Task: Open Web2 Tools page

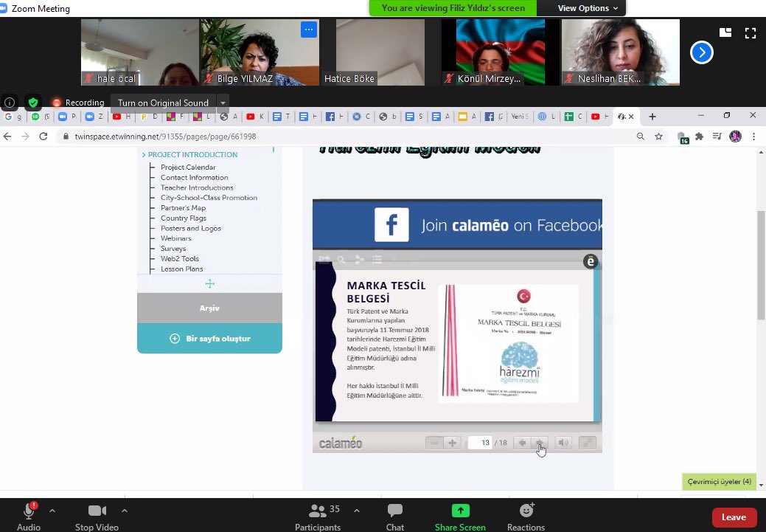Action: (180, 259)
